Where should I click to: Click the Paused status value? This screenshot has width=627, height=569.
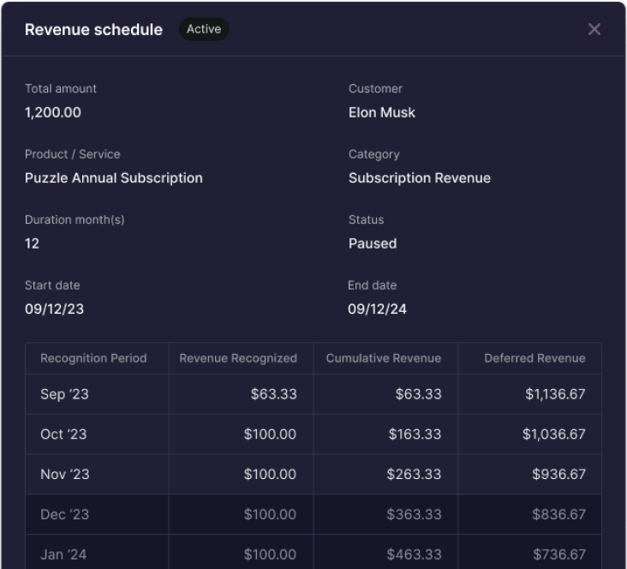(x=373, y=243)
